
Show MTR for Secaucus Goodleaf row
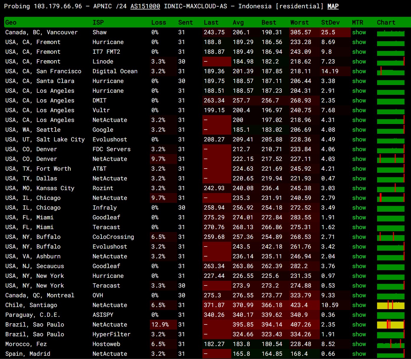click(x=359, y=266)
